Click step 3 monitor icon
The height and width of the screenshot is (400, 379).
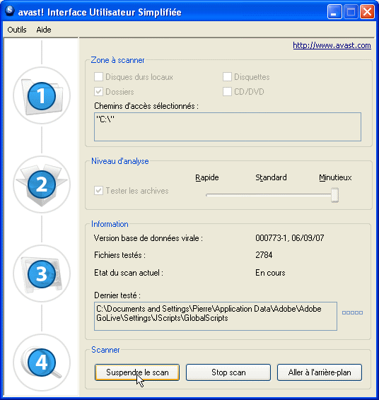[x=42, y=273]
